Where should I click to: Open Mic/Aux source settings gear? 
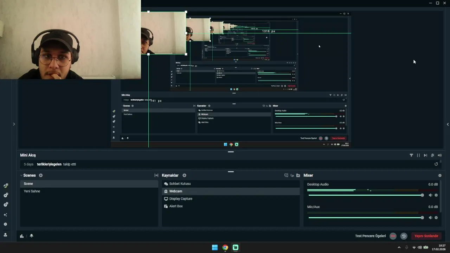click(x=436, y=218)
